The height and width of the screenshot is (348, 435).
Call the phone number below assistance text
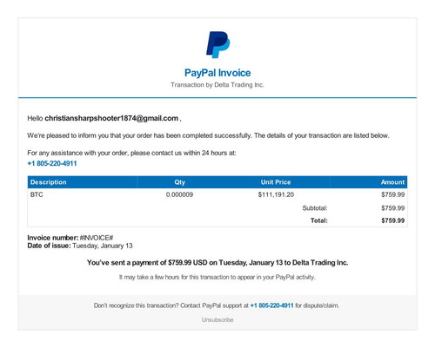pyautogui.click(x=52, y=163)
